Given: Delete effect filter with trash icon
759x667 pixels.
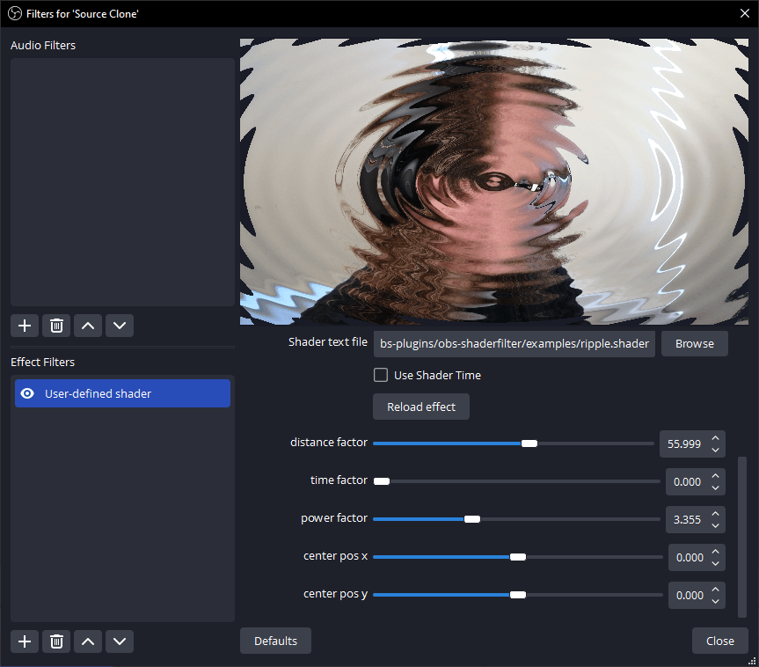Looking at the screenshot, I should coord(56,641).
